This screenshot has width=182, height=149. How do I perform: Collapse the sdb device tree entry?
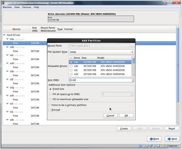point(8,47)
